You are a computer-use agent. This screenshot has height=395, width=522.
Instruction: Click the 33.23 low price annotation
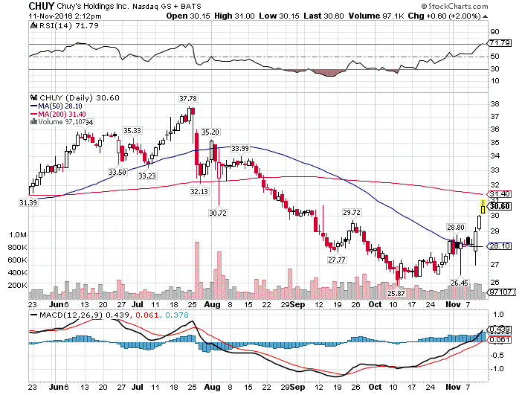click(147, 176)
